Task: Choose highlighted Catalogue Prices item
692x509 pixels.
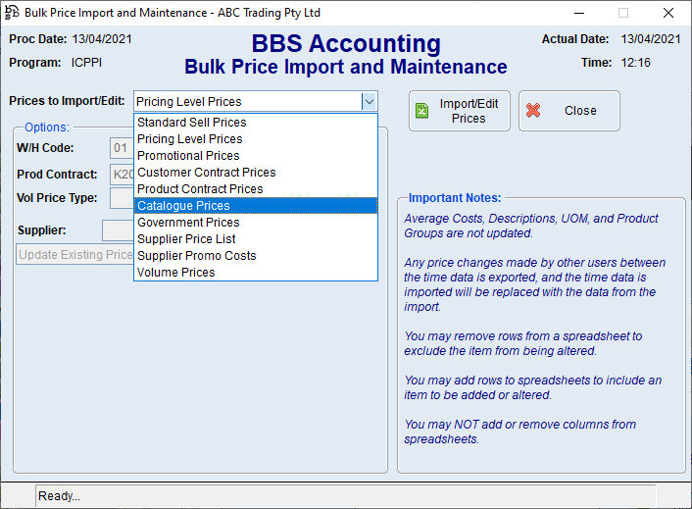Action: 183,206
